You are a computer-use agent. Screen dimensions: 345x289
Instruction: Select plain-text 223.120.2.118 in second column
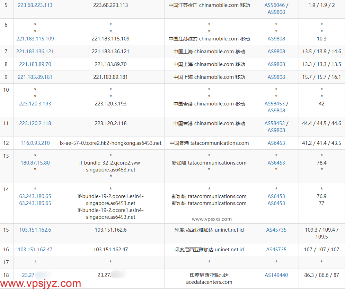point(110,123)
